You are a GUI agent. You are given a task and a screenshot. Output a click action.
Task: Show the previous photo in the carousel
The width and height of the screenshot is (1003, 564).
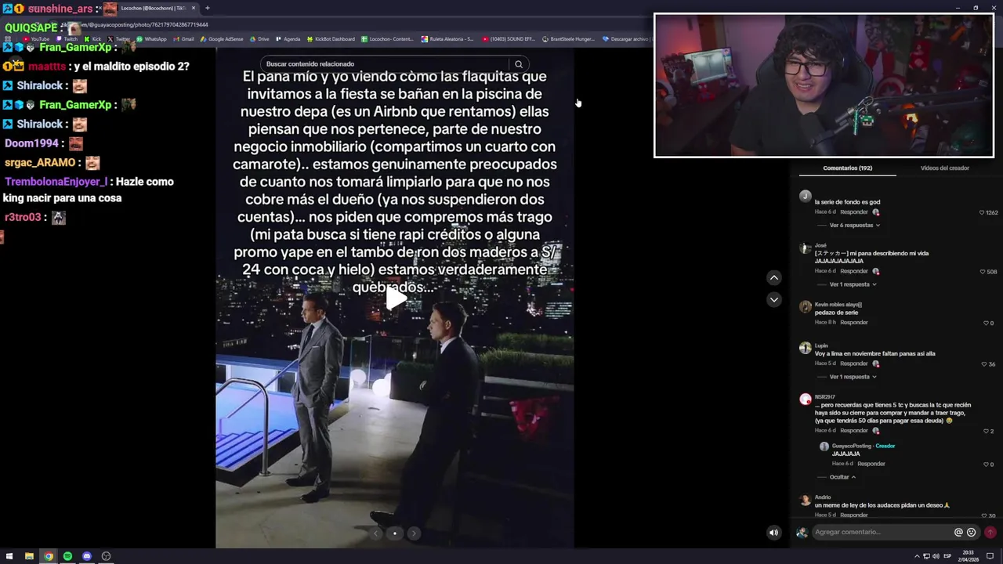tap(376, 533)
